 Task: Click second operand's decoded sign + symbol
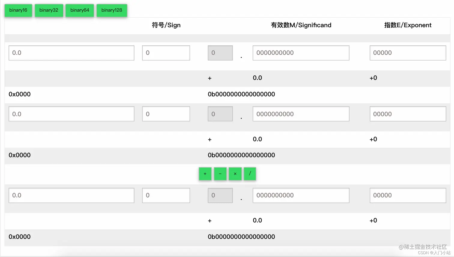[x=210, y=140]
